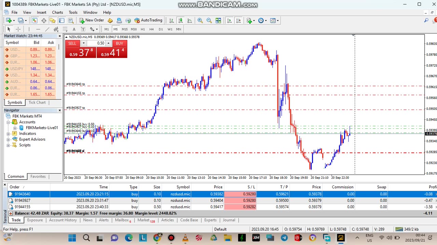
Task: Open the MetaEditor book icon
Action: point(110,20)
